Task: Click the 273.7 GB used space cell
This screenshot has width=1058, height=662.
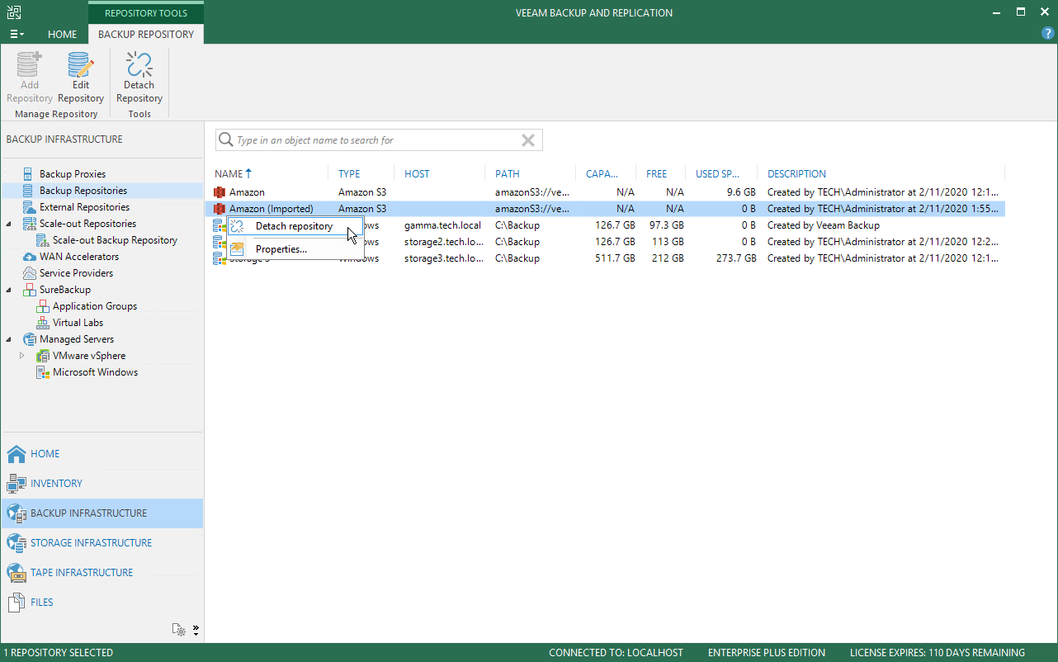Action: click(x=735, y=258)
